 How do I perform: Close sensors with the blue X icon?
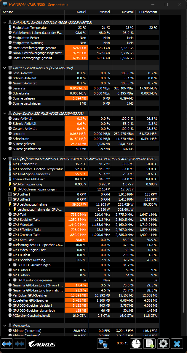tap(177, 344)
